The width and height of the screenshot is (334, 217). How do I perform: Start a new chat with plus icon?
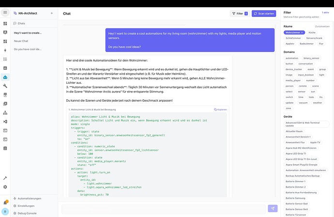(x=52, y=13)
